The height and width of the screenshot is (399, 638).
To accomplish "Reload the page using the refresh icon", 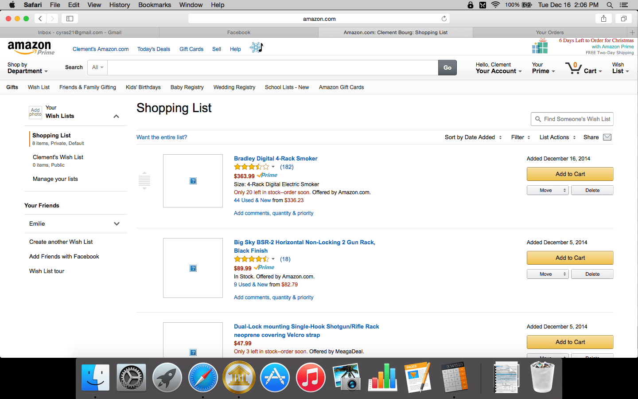I will click(x=444, y=19).
